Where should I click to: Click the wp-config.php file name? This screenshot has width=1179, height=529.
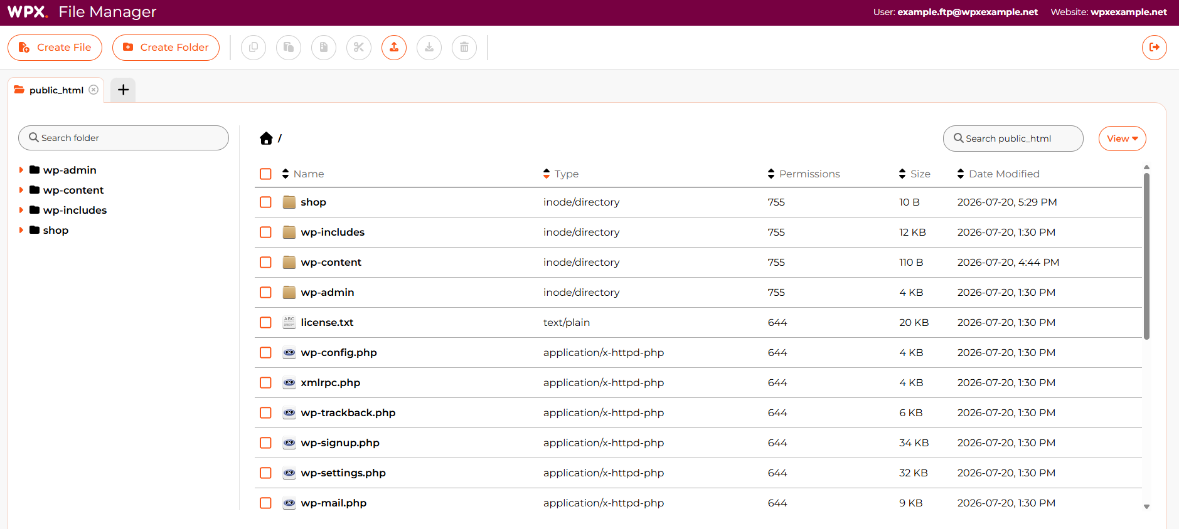click(x=339, y=352)
